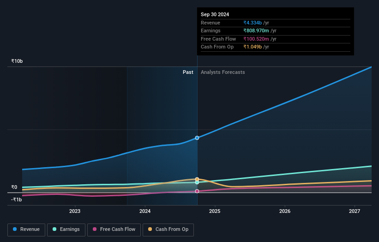Click the ₹808.970m earnings value
Viewport: 379px width, 242px height.
tap(256, 30)
